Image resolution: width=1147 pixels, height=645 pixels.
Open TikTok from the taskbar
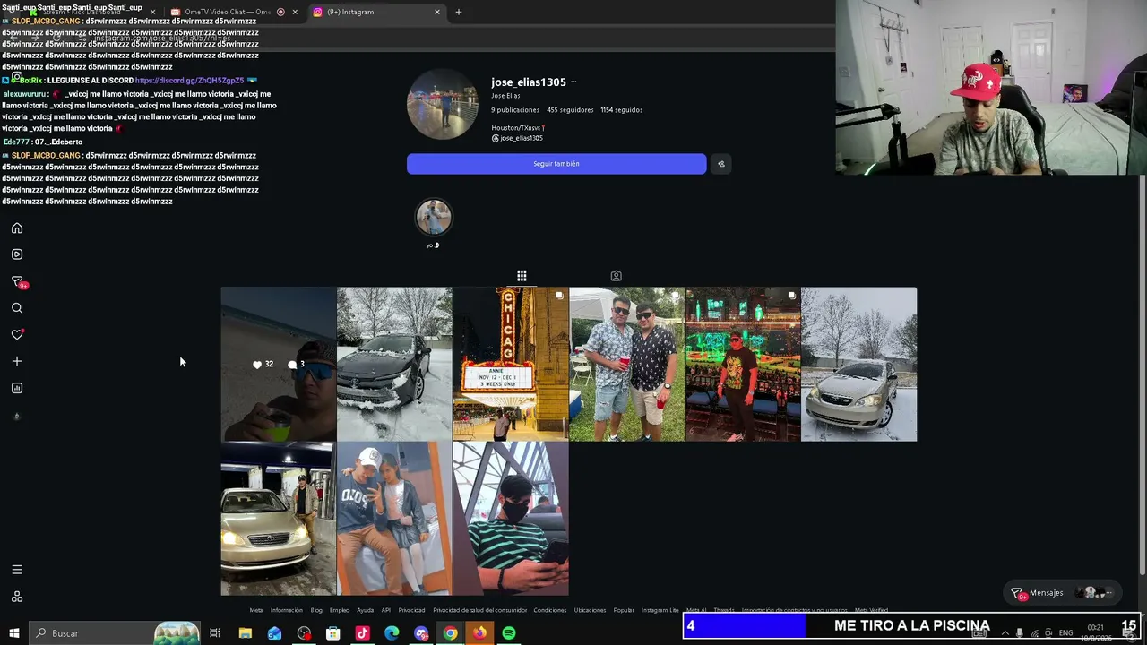click(362, 633)
